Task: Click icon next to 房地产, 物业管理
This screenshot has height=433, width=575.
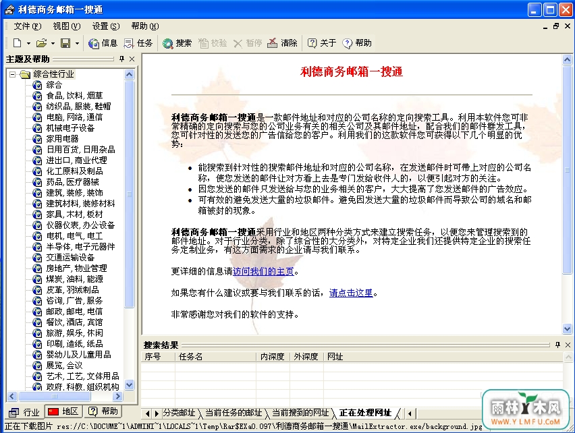Action: [37, 268]
